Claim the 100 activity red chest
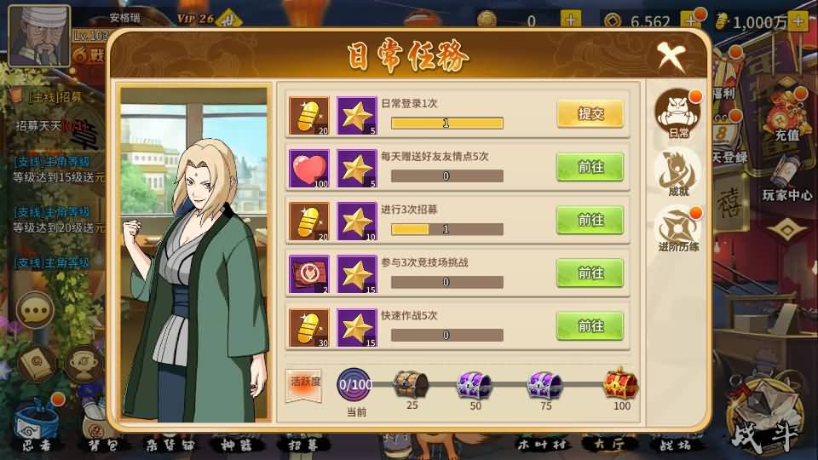The image size is (818, 460). (621, 383)
